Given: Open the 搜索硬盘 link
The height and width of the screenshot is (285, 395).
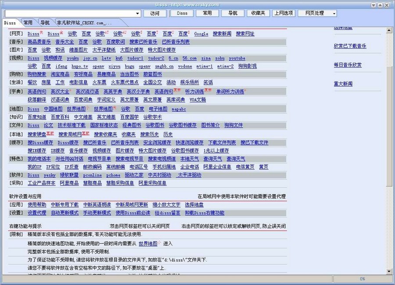Looking at the screenshot, I should (x=37, y=134).
